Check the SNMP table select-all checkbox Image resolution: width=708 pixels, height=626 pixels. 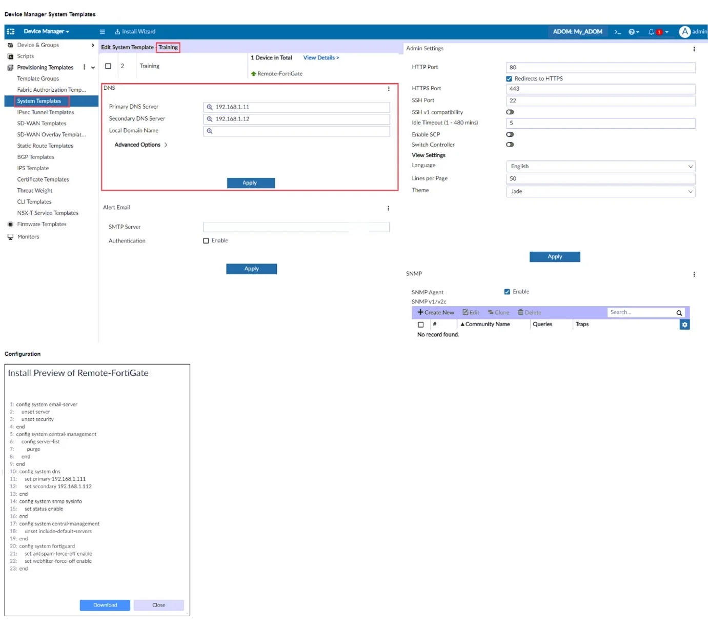pos(420,325)
